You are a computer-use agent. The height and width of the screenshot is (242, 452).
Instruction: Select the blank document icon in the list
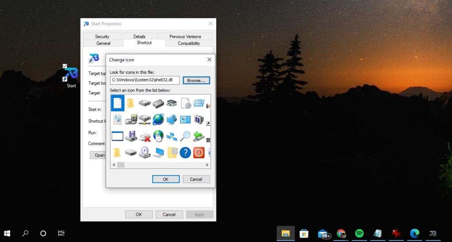point(117,103)
